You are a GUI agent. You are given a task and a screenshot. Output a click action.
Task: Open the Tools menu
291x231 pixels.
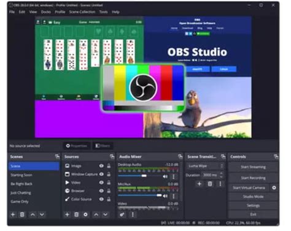(103, 12)
